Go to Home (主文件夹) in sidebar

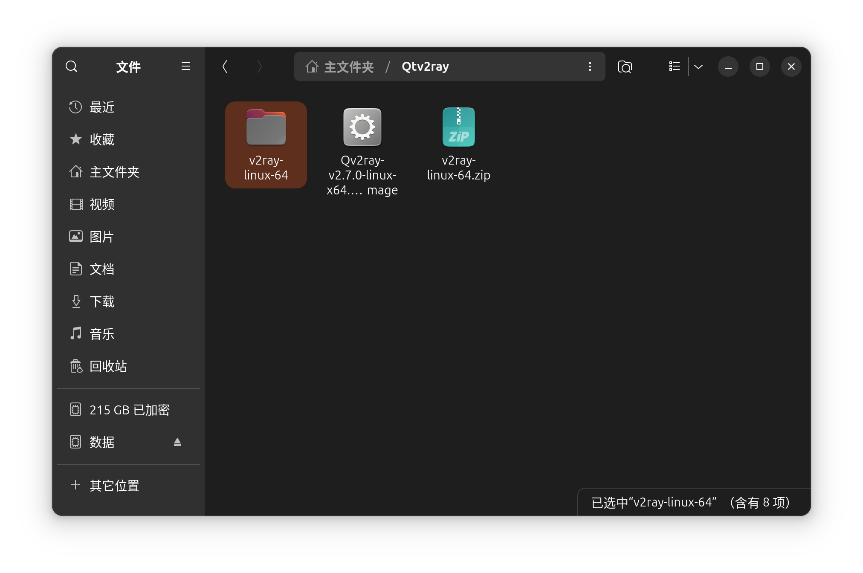click(x=129, y=172)
